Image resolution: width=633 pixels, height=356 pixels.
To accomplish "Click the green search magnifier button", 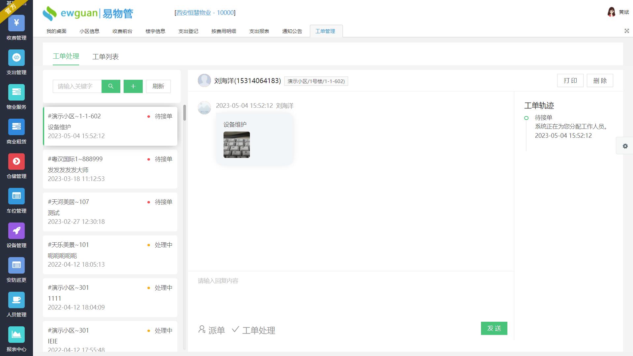I will pos(111,86).
